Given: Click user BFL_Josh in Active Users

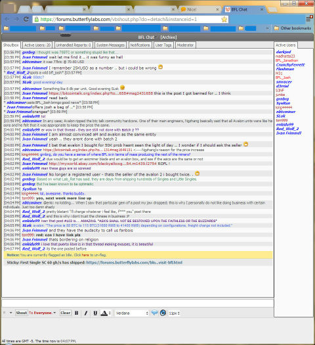Looking at the screenshot, I should [283, 78].
